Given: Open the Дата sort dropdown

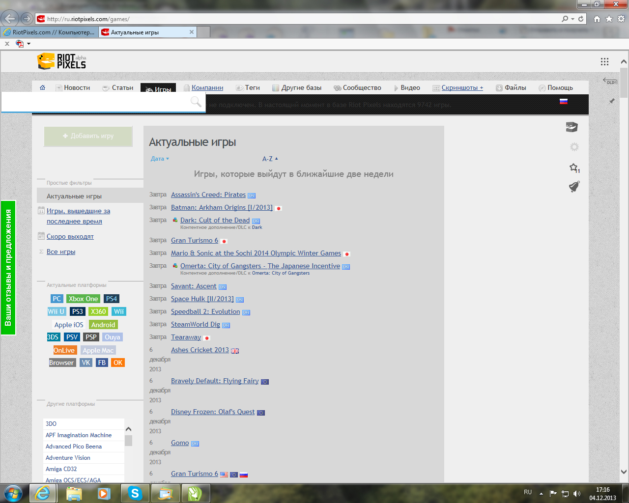Looking at the screenshot, I should pos(160,159).
